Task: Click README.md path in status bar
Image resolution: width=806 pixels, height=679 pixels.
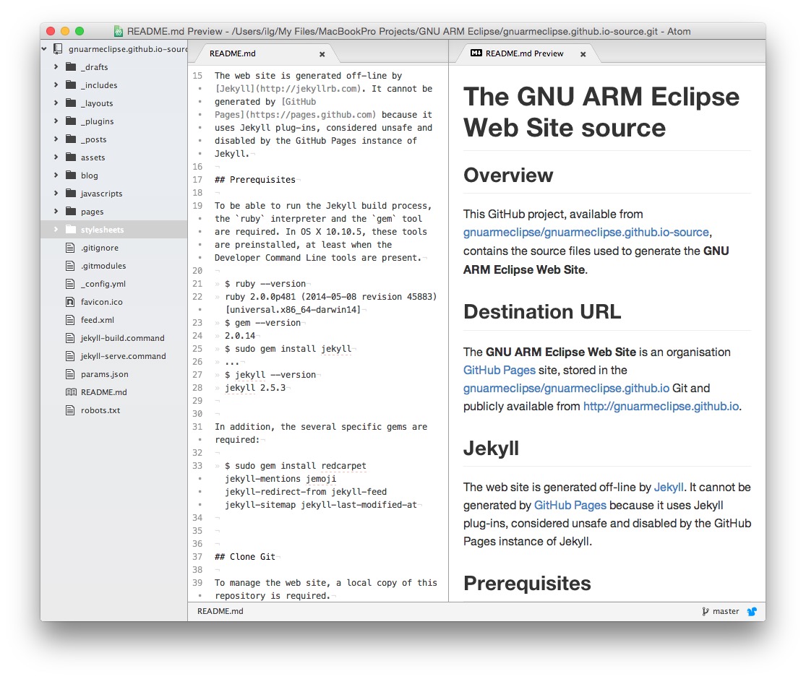Action: 220,611
